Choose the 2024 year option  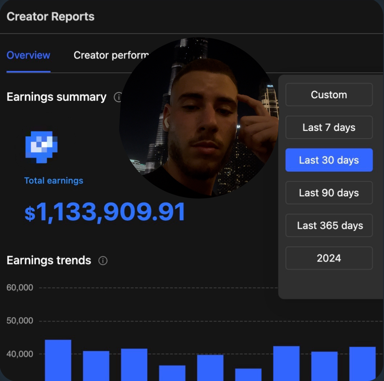click(329, 258)
